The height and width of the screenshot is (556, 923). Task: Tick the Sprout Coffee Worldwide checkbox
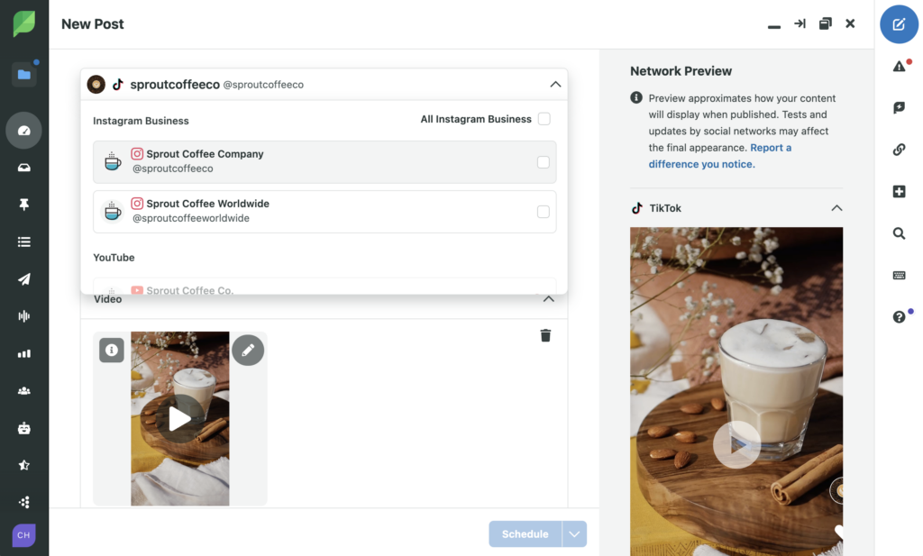click(x=543, y=212)
